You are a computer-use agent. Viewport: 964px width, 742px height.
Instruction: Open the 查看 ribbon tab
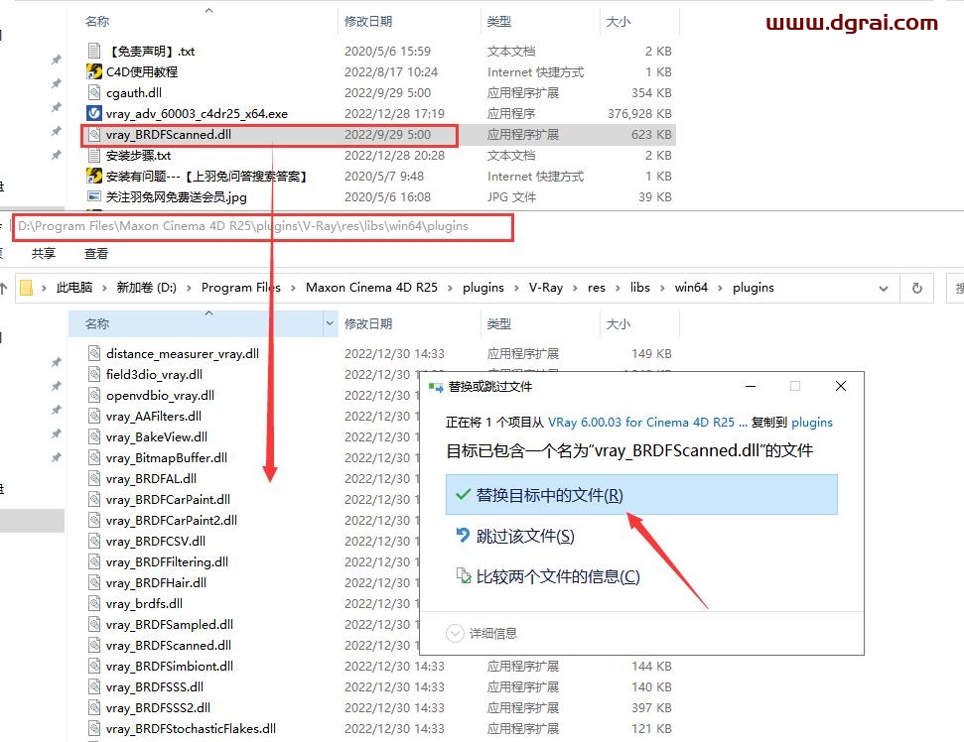tap(96, 253)
